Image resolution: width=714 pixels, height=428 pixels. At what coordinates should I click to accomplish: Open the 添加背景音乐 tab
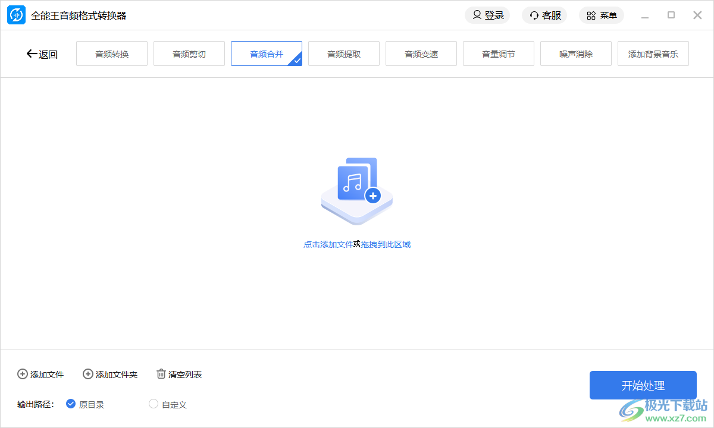653,53
